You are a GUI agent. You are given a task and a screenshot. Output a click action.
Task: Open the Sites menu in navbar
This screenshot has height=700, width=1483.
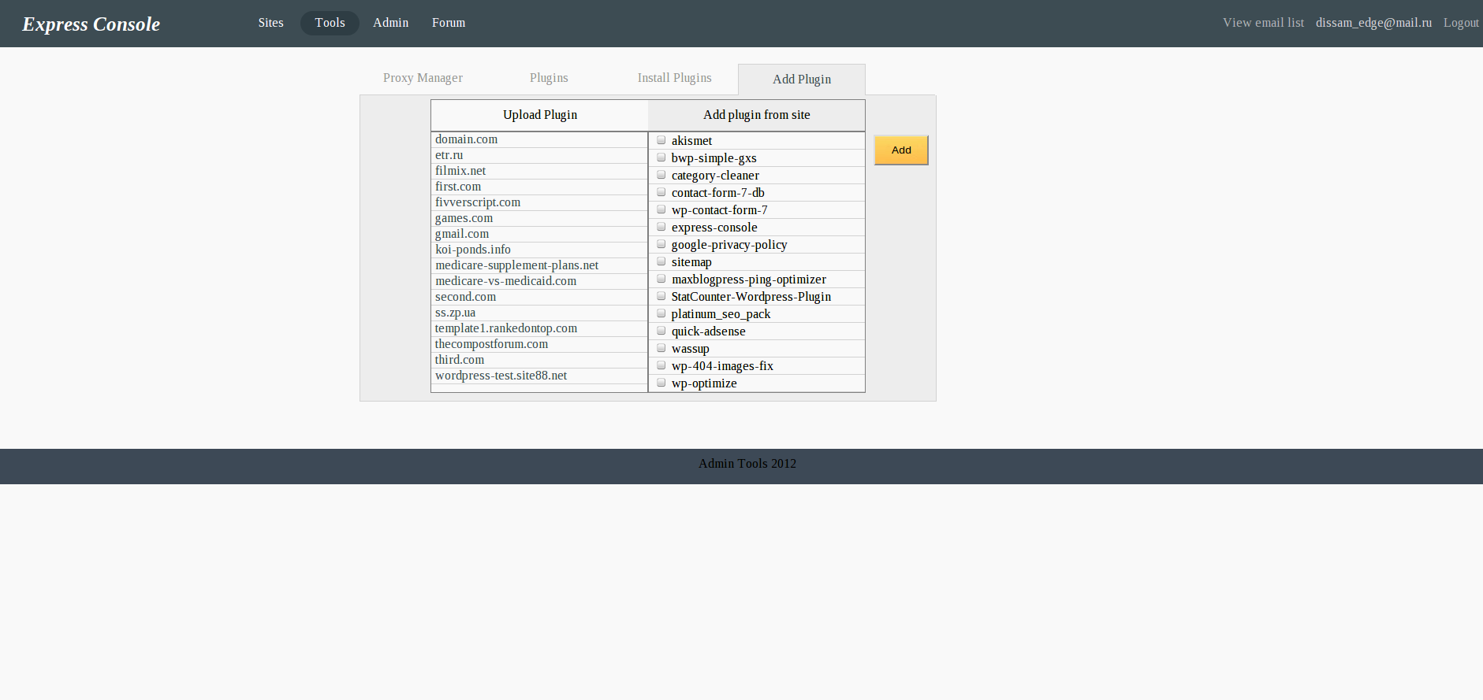point(270,23)
